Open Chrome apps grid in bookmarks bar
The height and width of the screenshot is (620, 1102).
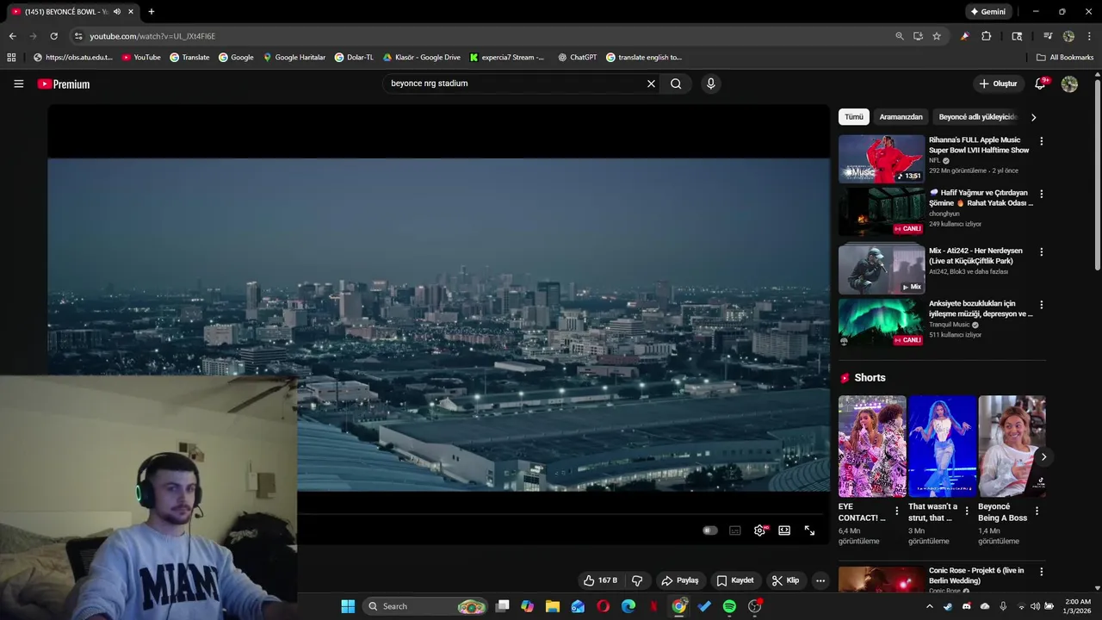coord(11,58)
